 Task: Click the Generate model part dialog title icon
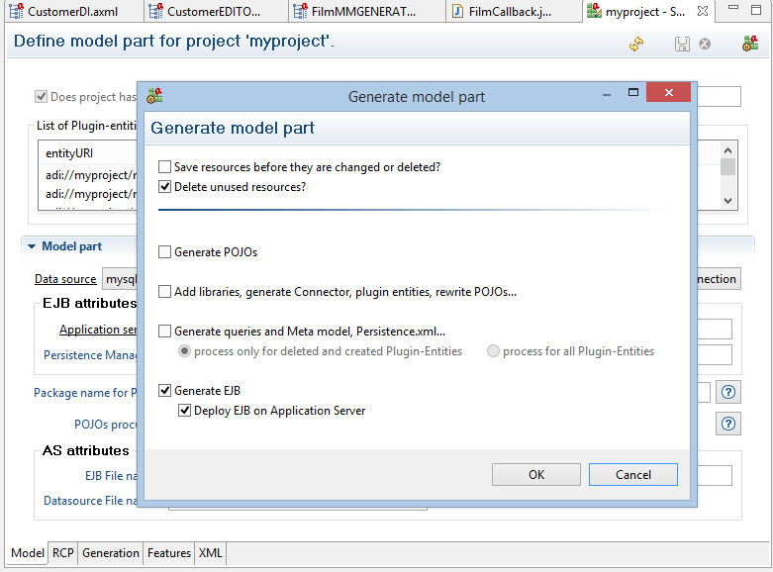(x=154, y=96)
